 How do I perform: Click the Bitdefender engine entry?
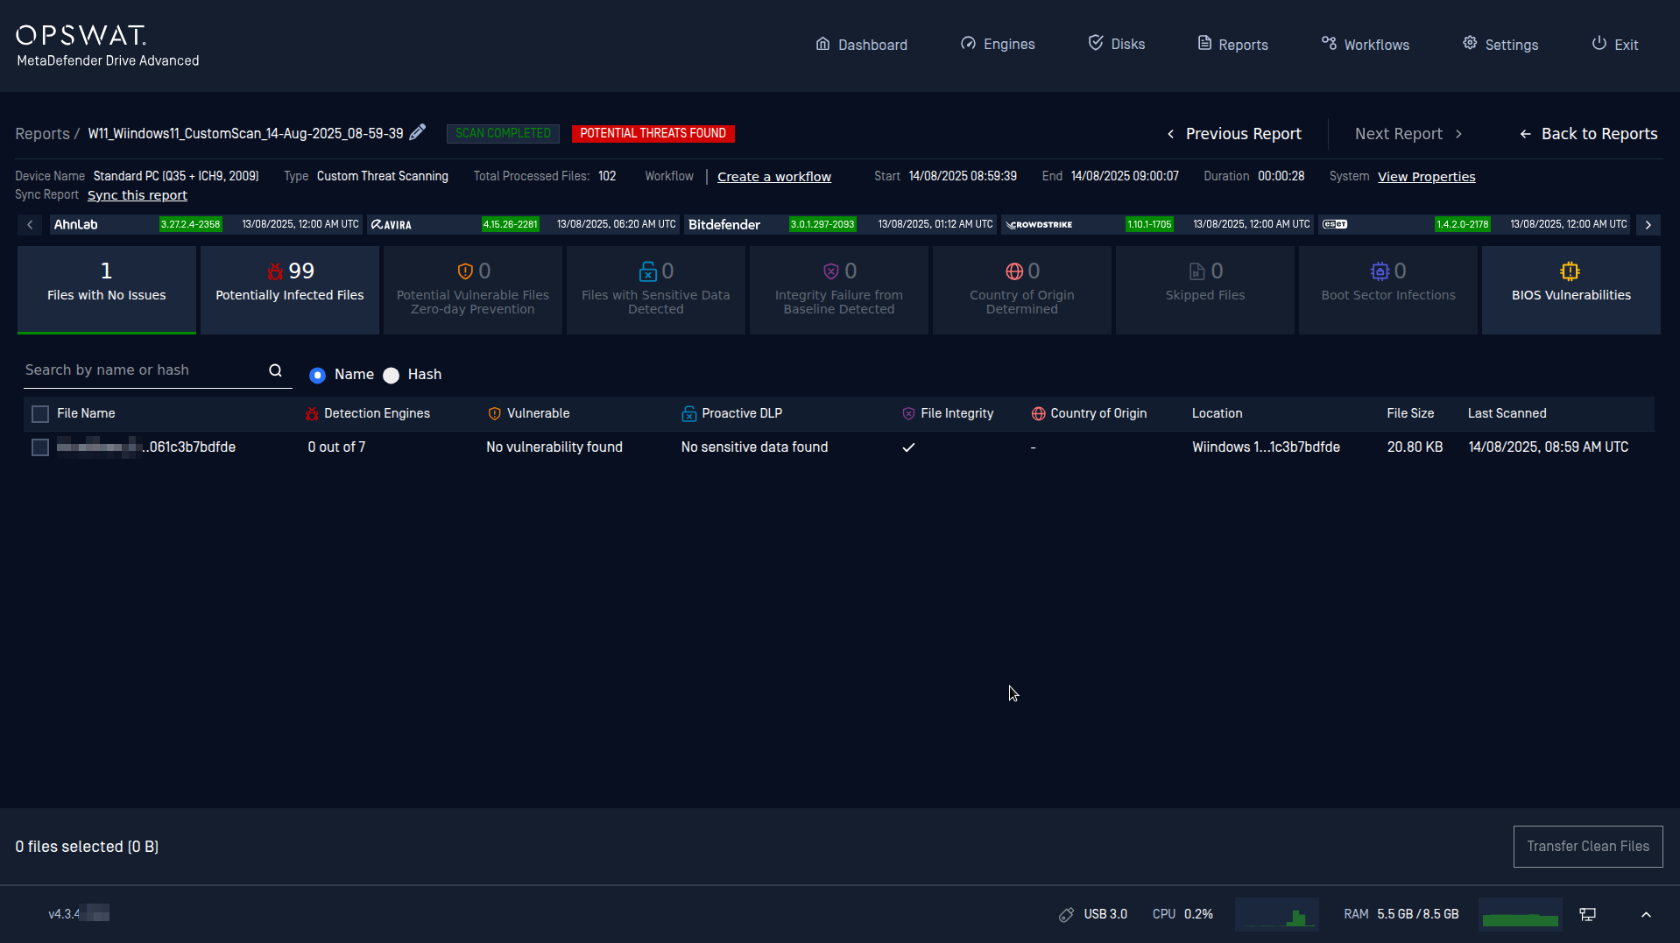click(840, 225)
